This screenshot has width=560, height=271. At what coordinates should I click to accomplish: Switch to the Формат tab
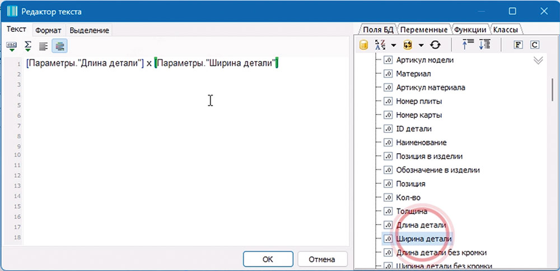tap(48, 30)
